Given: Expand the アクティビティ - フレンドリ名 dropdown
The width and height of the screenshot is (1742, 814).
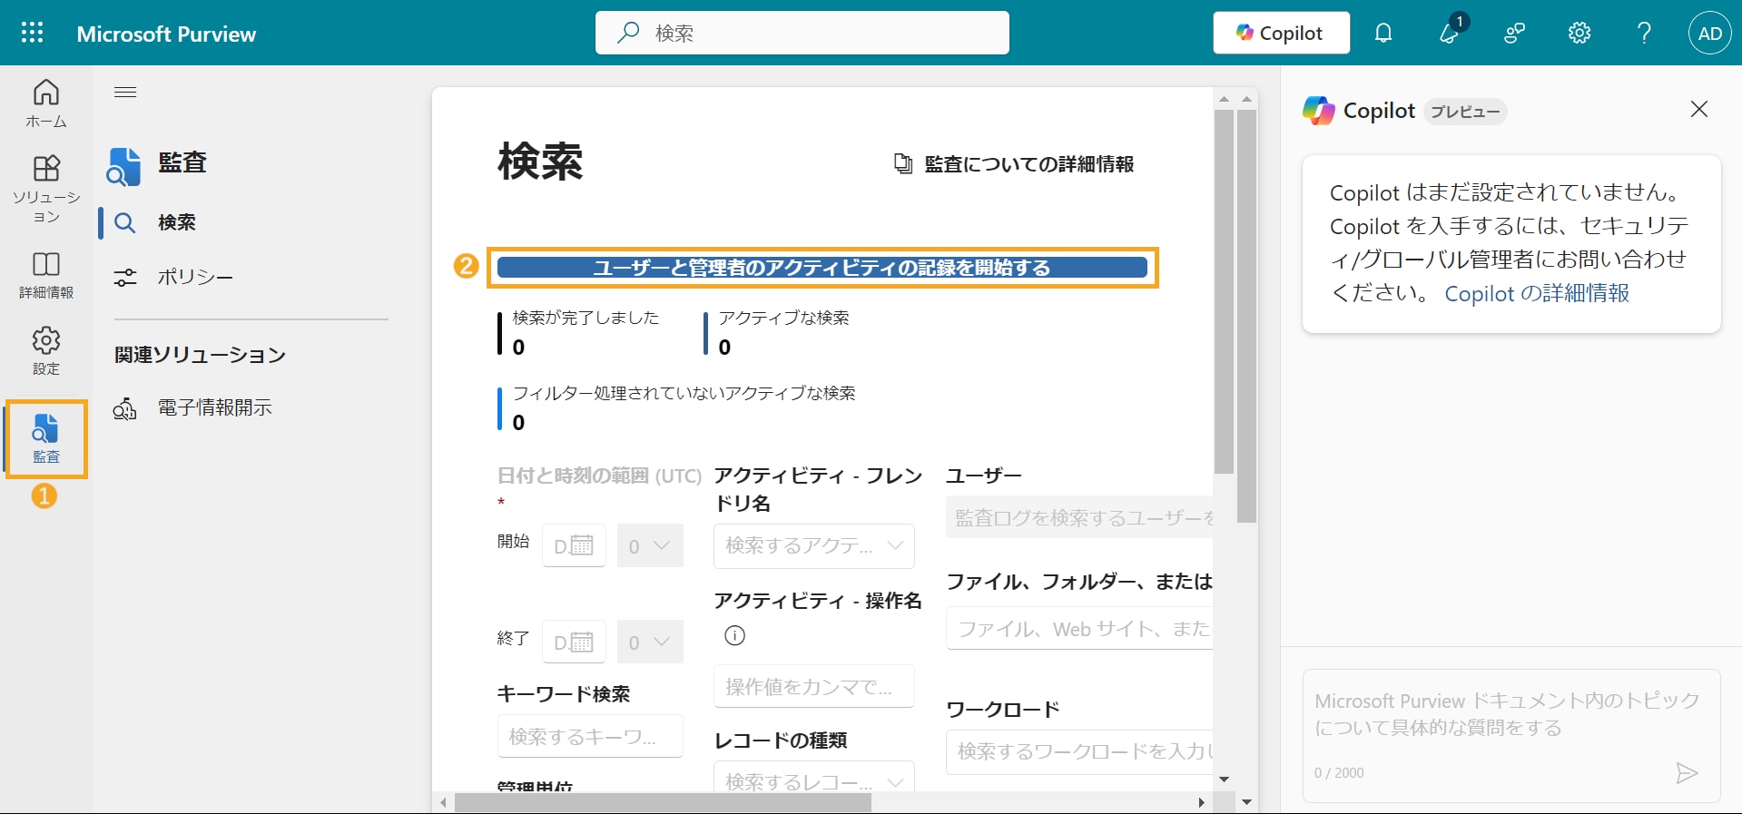Looking at the screenshot, I should point(814,545).
